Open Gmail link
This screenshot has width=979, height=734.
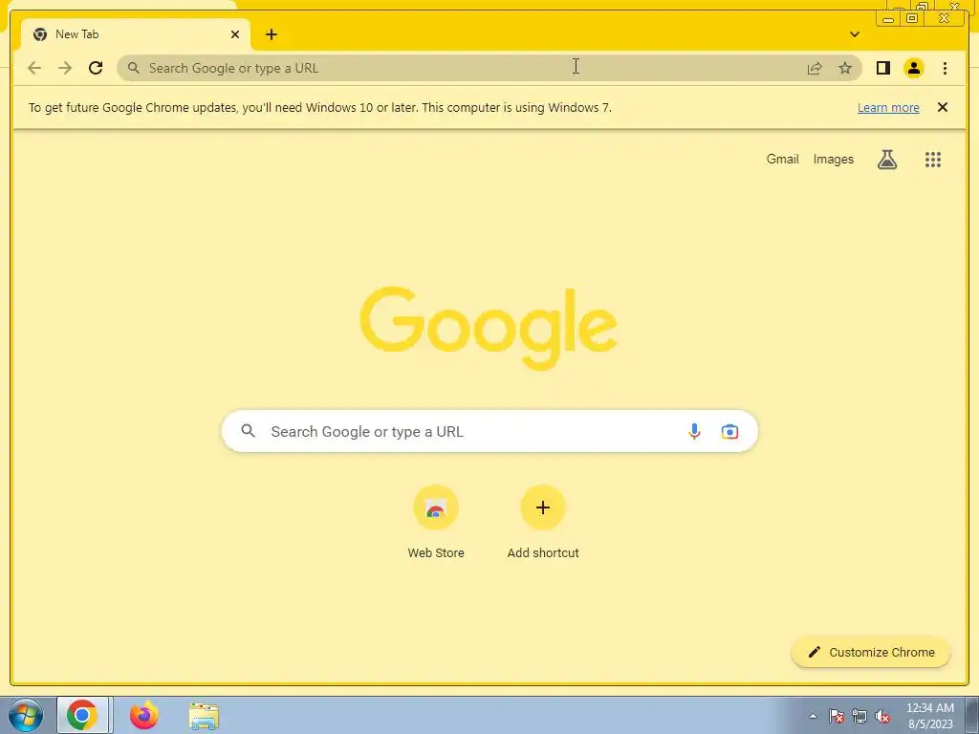tap(782, 160)
